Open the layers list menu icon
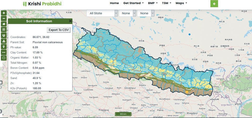 [x=4, y=30]
